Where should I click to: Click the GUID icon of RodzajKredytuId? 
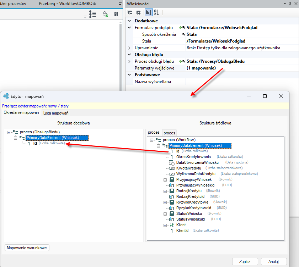(x=172, y=197)
